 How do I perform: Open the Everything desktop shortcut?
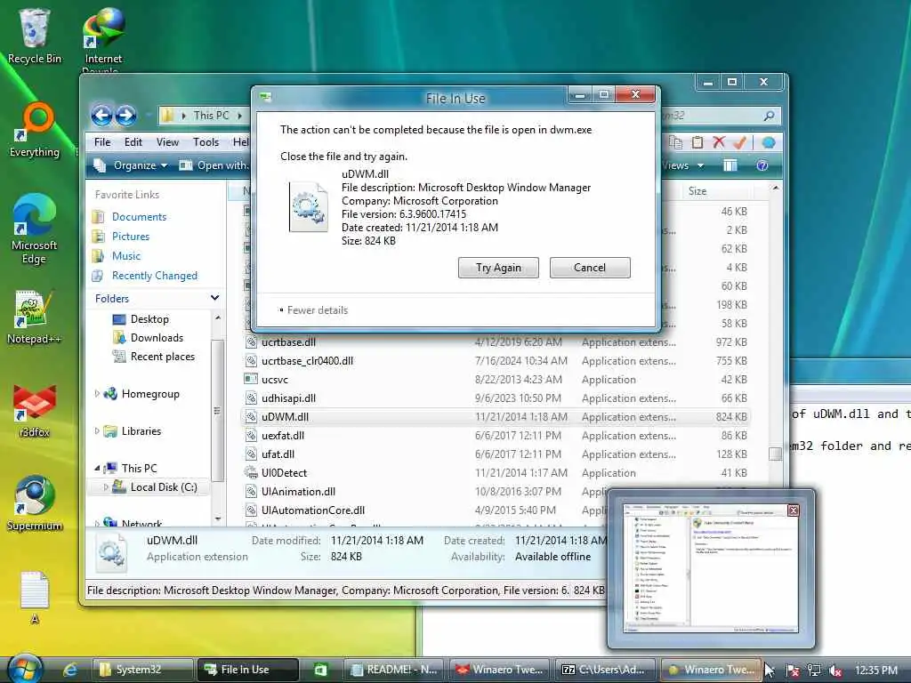tap(35, 130)
